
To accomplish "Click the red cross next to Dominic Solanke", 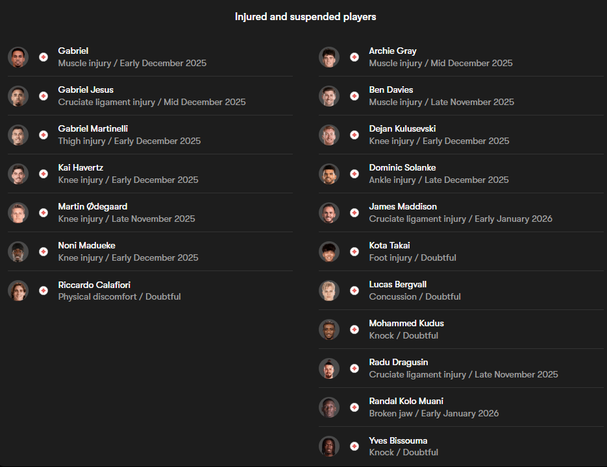I will pos(354,174).
